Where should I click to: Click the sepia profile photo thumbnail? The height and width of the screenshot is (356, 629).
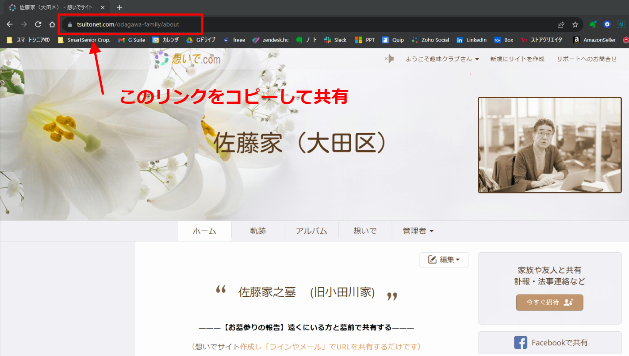pos(550,145)
